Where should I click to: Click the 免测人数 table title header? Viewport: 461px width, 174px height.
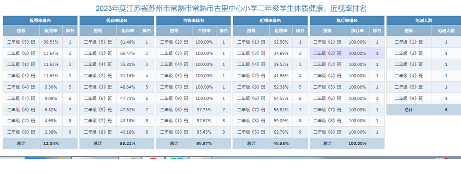(424, 21)
